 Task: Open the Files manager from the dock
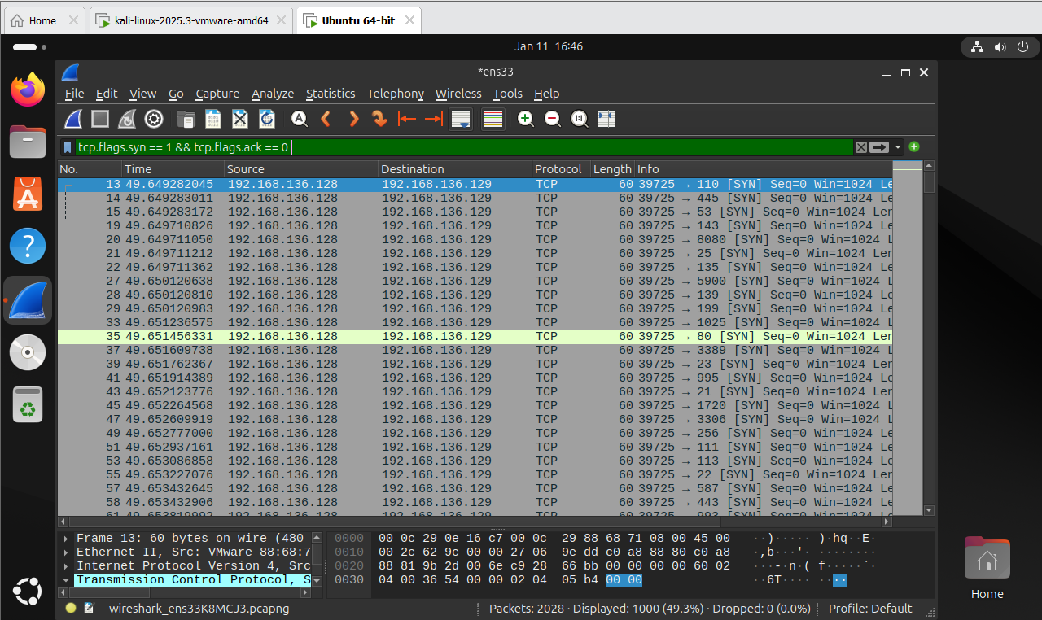(x=28, y=142)
